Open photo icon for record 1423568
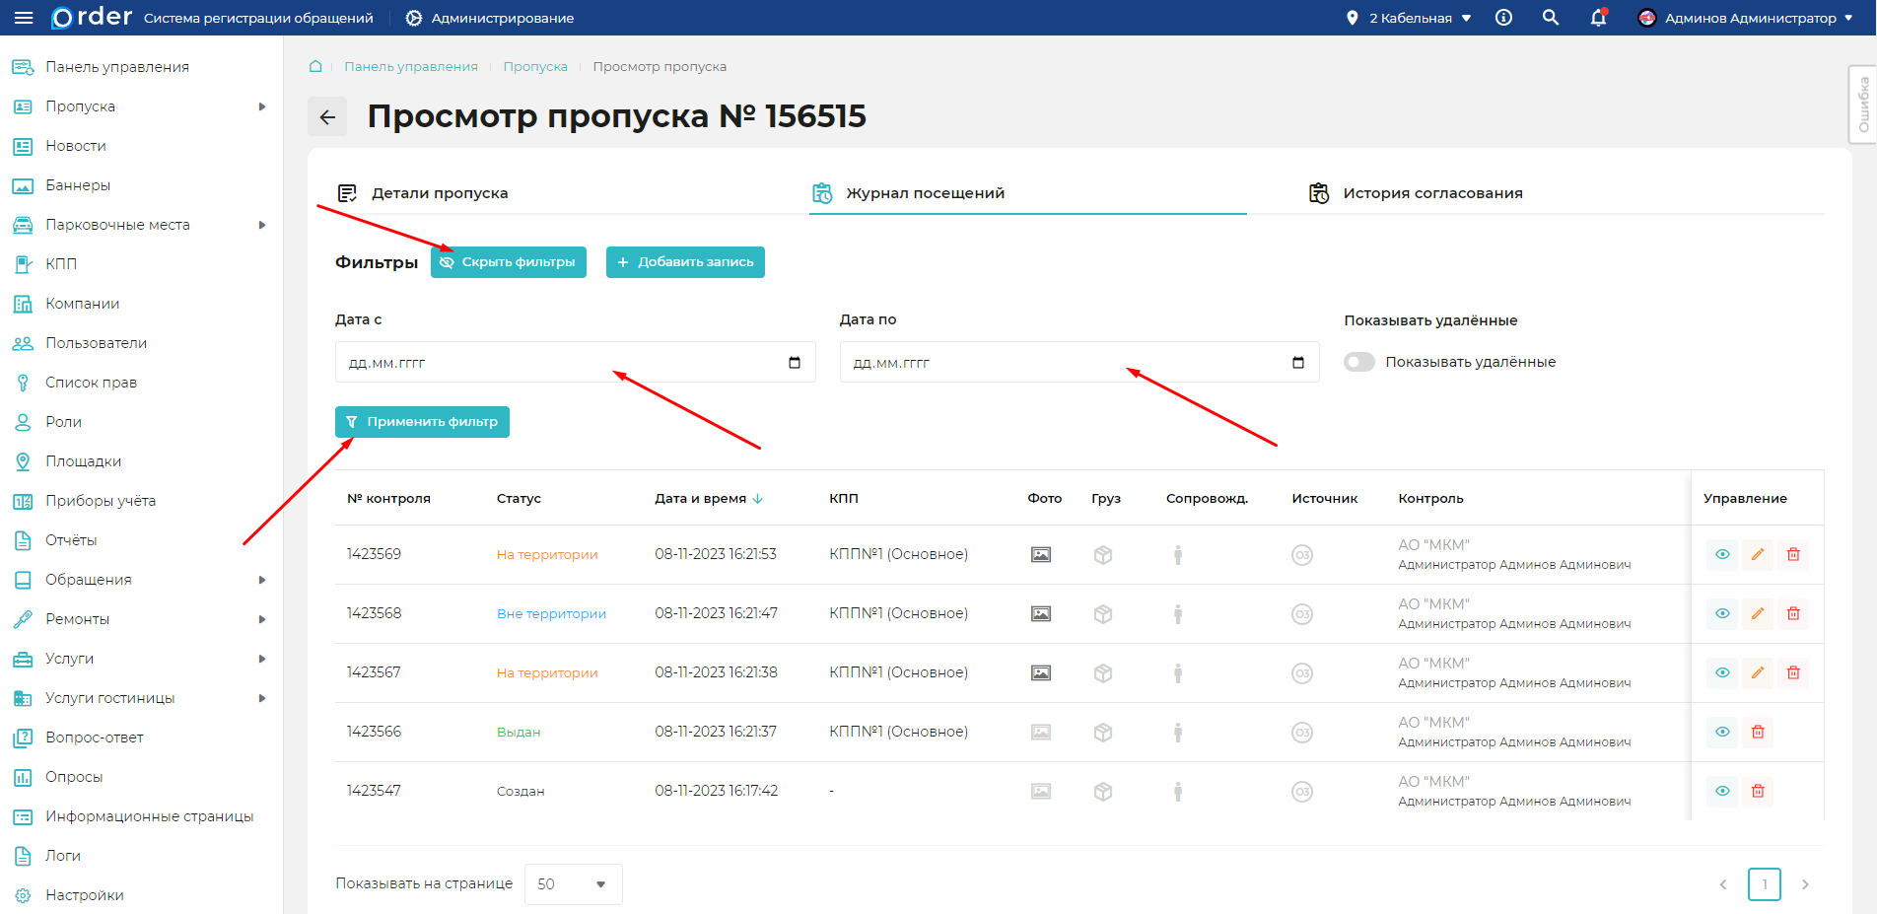 (x=1040, y=613)
